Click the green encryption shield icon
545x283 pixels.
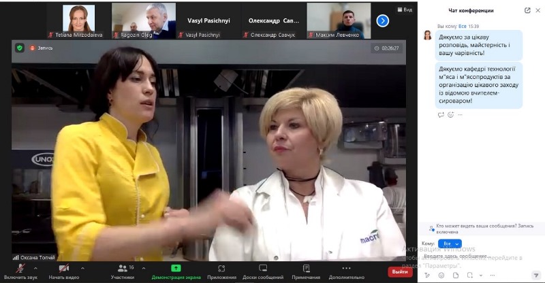20,48
